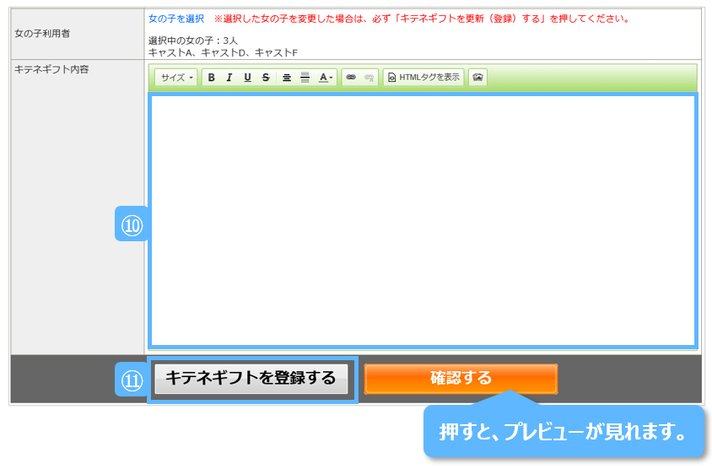The height and width of the screenshot is (469, 712).
Task: Open the 女の子を選択 link
Action: click(x=175, y=19)
